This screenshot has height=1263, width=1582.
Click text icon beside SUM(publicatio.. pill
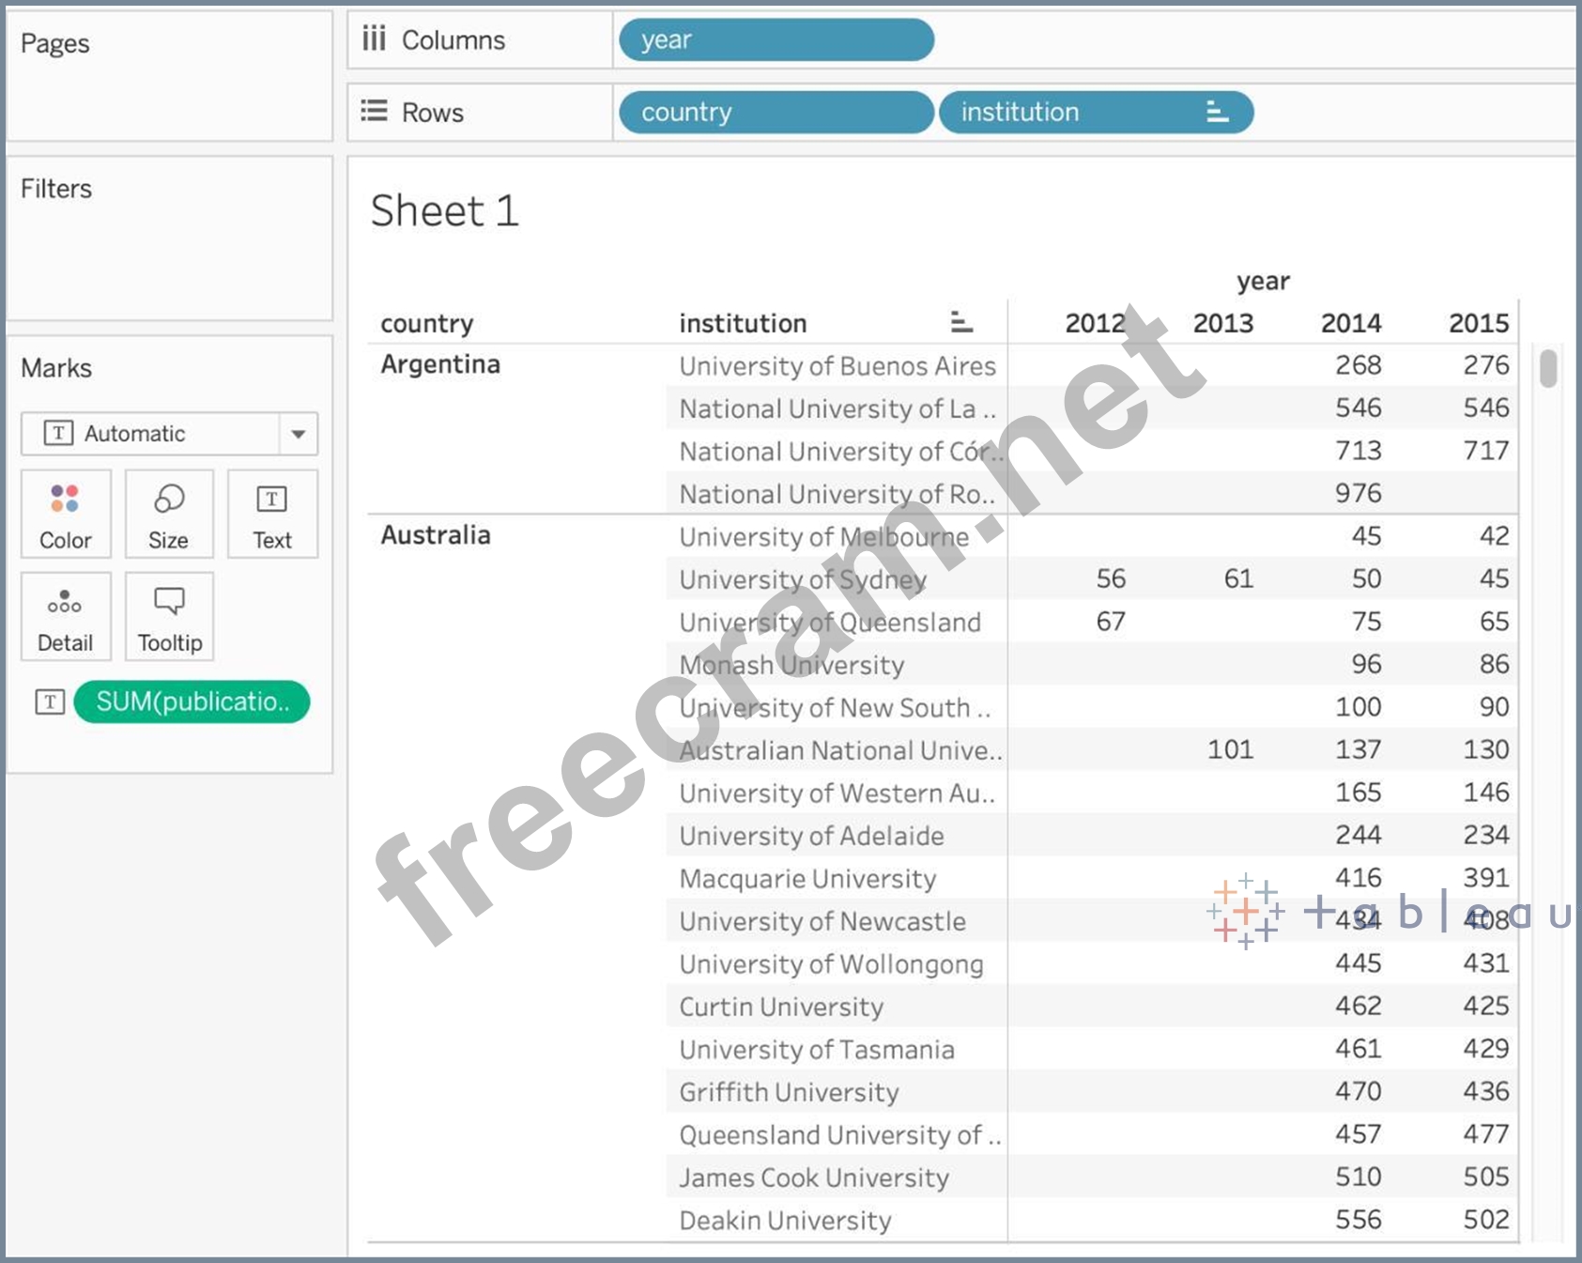click(x=50, y=701)
